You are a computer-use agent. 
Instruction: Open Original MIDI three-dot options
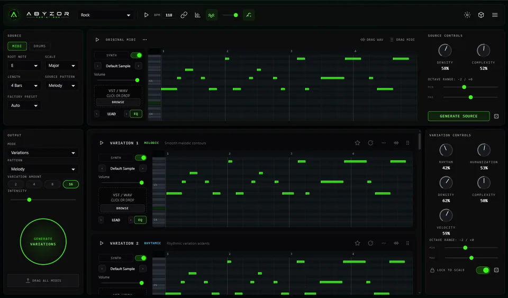click(x=145, y=40)
